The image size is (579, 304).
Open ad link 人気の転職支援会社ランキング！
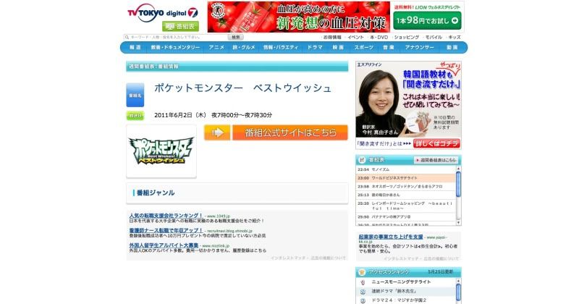point(166,216)
